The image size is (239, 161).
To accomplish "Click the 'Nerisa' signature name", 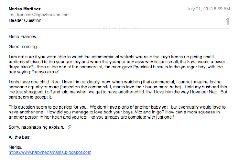I will 15,147.
